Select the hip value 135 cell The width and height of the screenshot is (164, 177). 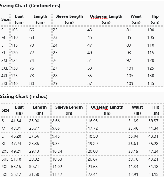point(155,83)
